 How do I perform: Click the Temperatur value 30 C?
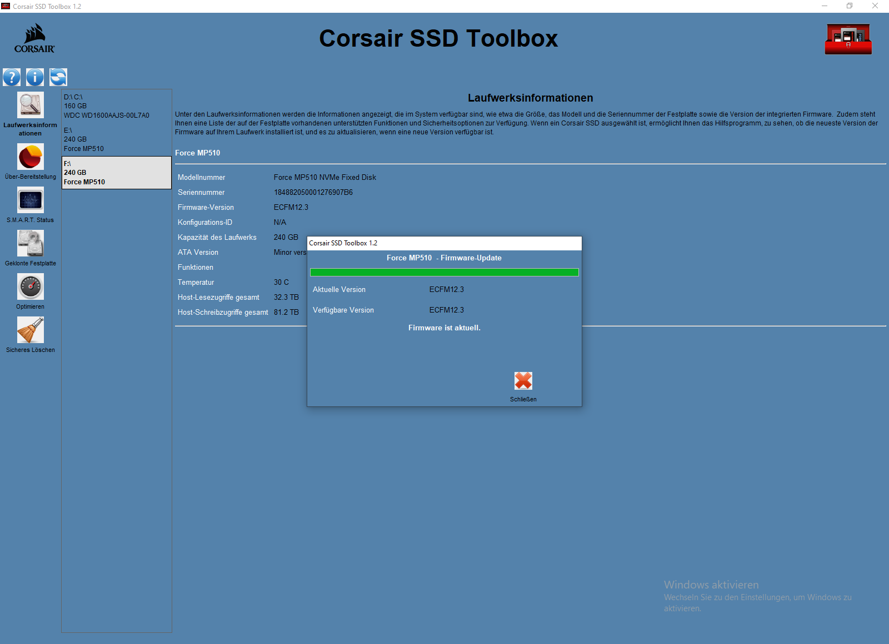(x=281, y=283)
